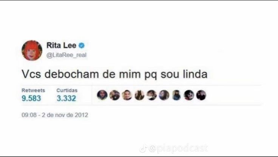Open the sixth liker's avatar in the row

pyautogui.click(x=164, y=95)
